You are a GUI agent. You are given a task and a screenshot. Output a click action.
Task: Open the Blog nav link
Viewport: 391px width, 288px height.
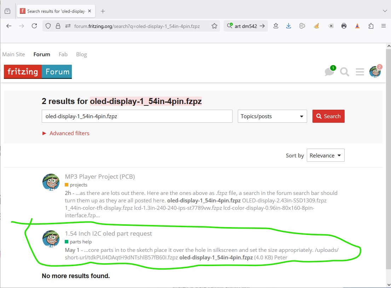(x=81, y=54)
